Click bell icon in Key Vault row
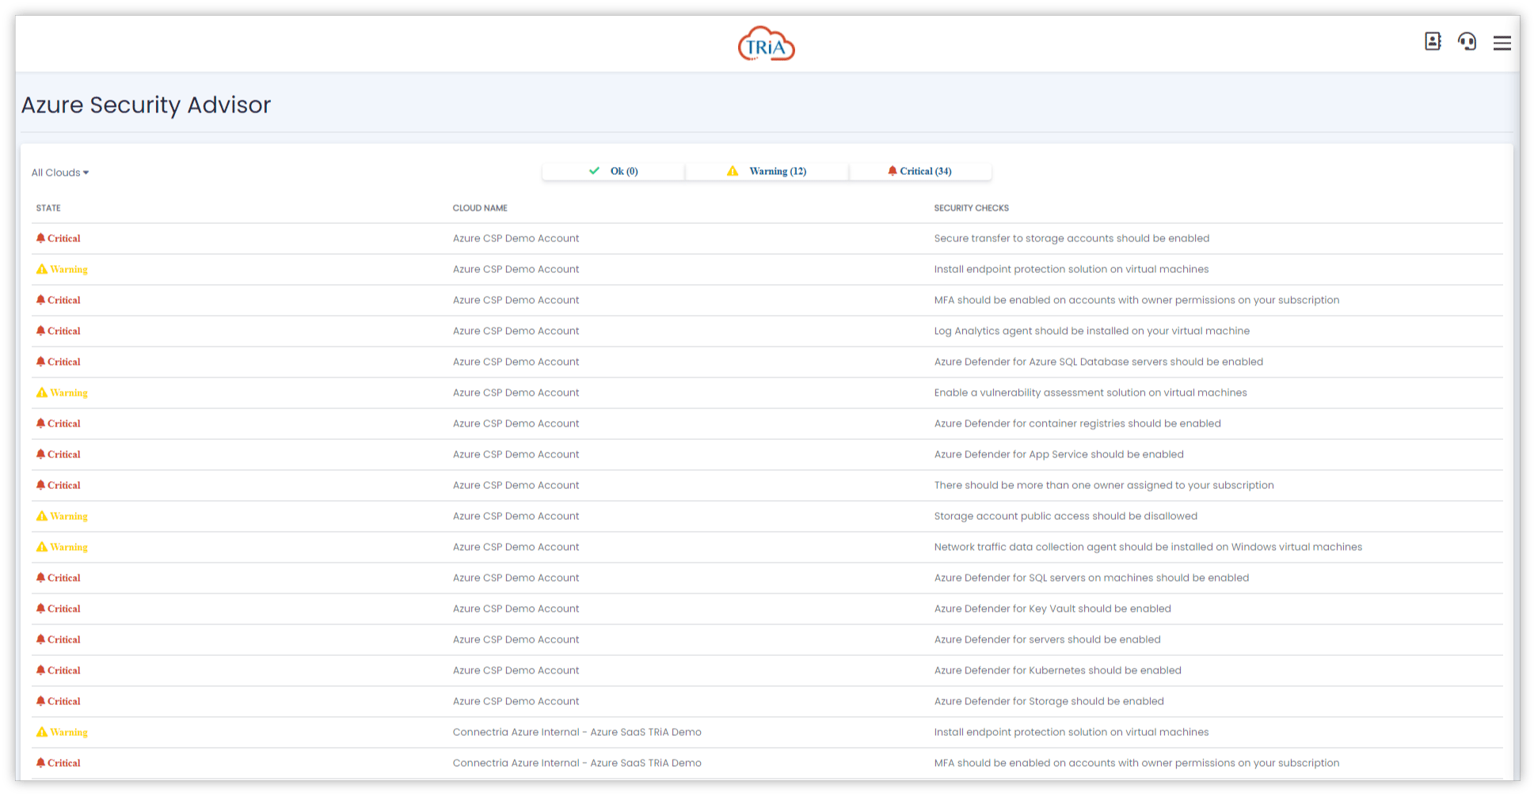This screenshot has height=800, width=1534. click(40, 609)
